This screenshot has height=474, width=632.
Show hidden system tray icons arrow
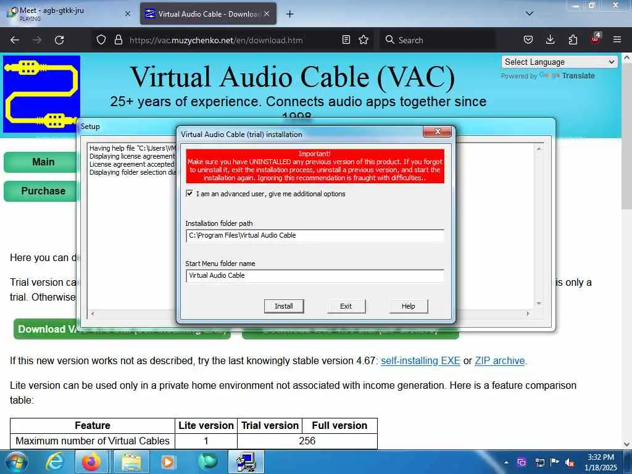coord(506,462)
